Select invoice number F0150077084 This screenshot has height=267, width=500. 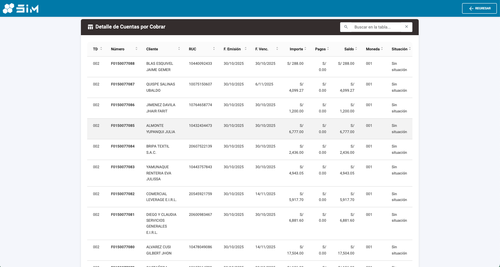pos(123,146)
